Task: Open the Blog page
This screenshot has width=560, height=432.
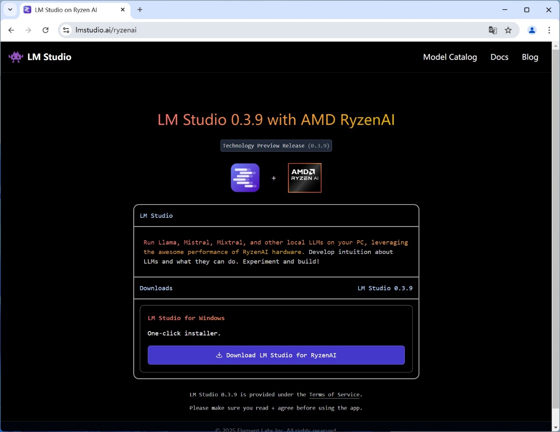Action: [x=530, y=57]
